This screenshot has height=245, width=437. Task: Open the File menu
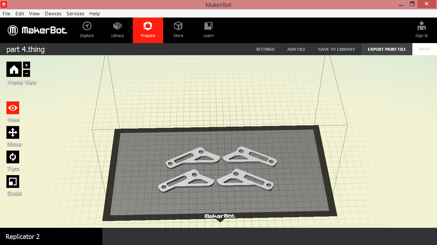pos(6,14)
